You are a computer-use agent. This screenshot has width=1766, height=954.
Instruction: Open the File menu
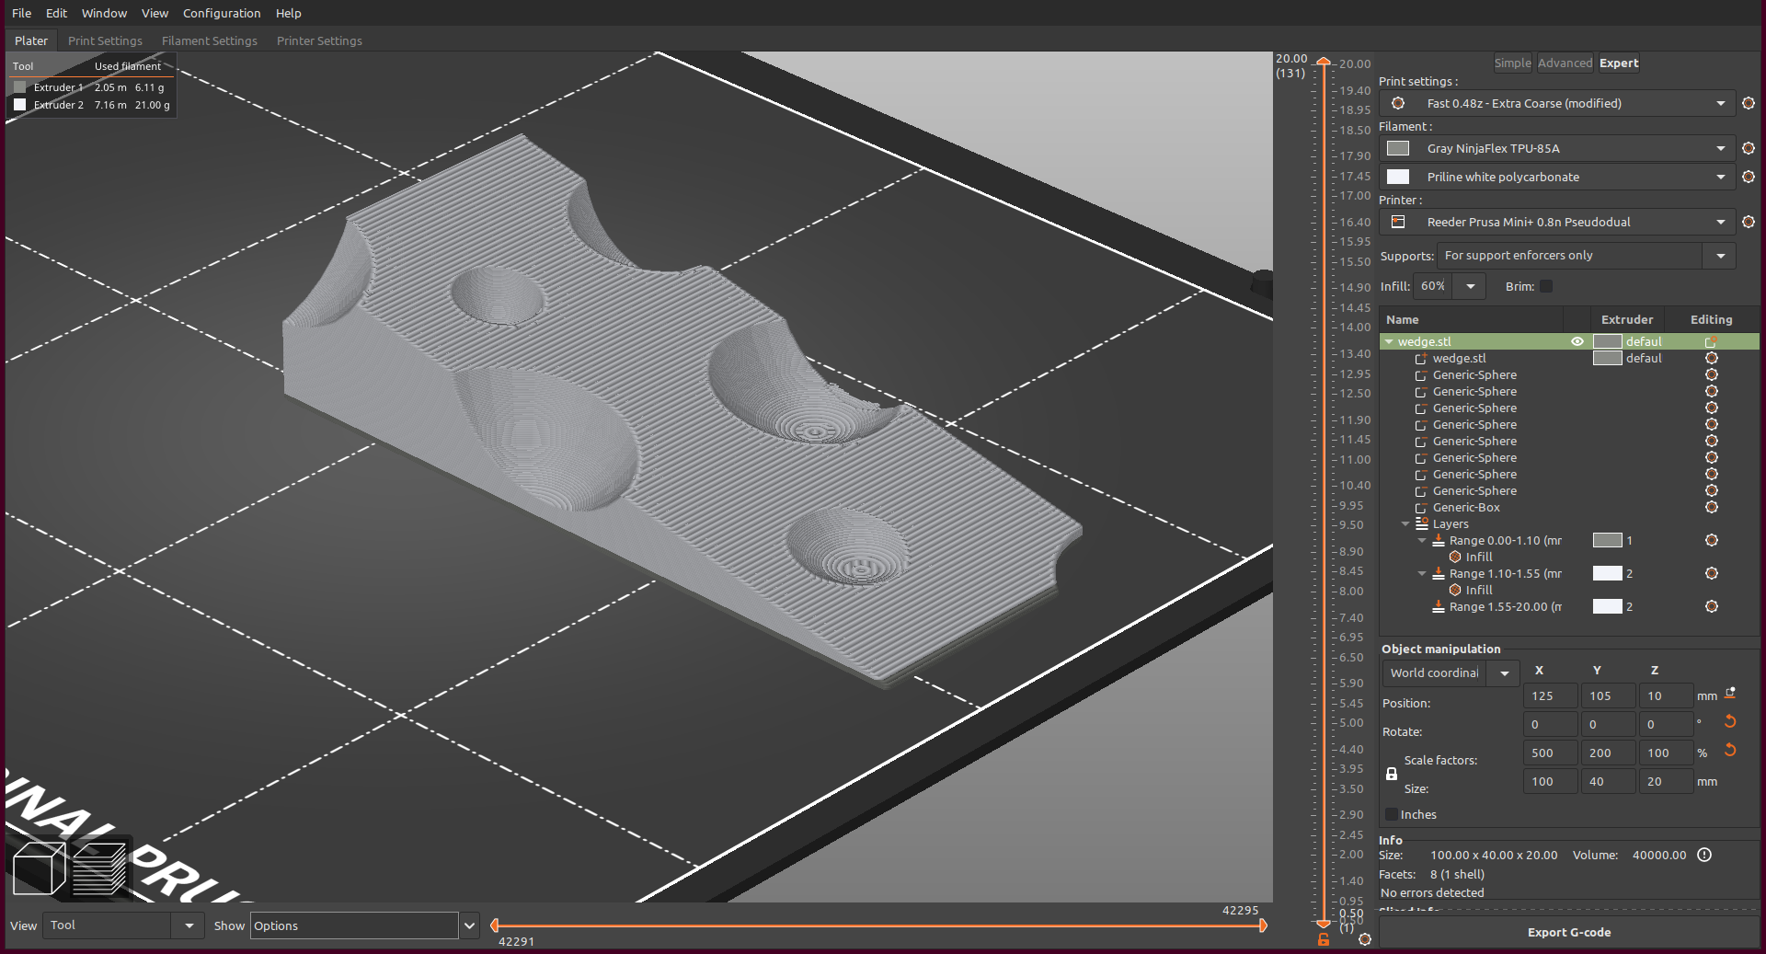21,13
